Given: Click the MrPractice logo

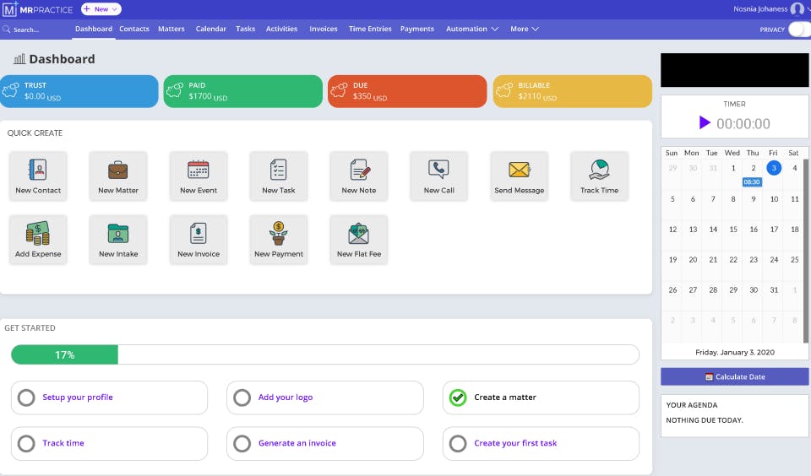Looking at the screenshot, I should [x=38, y=9].
